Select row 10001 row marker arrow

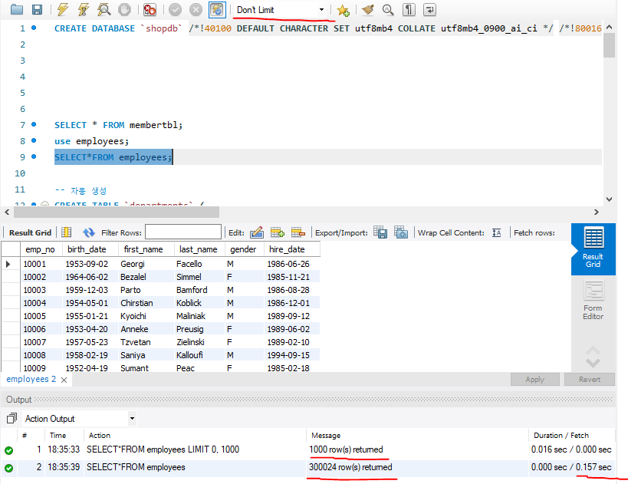click(8, 264)
